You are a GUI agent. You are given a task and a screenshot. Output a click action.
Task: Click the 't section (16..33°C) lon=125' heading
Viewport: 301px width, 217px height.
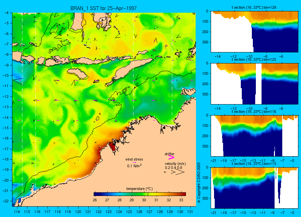[254, 60]
